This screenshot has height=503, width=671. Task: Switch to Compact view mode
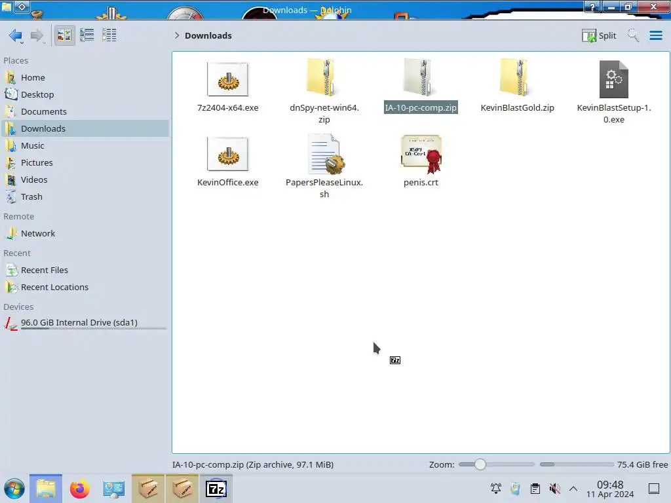point(87,35)
